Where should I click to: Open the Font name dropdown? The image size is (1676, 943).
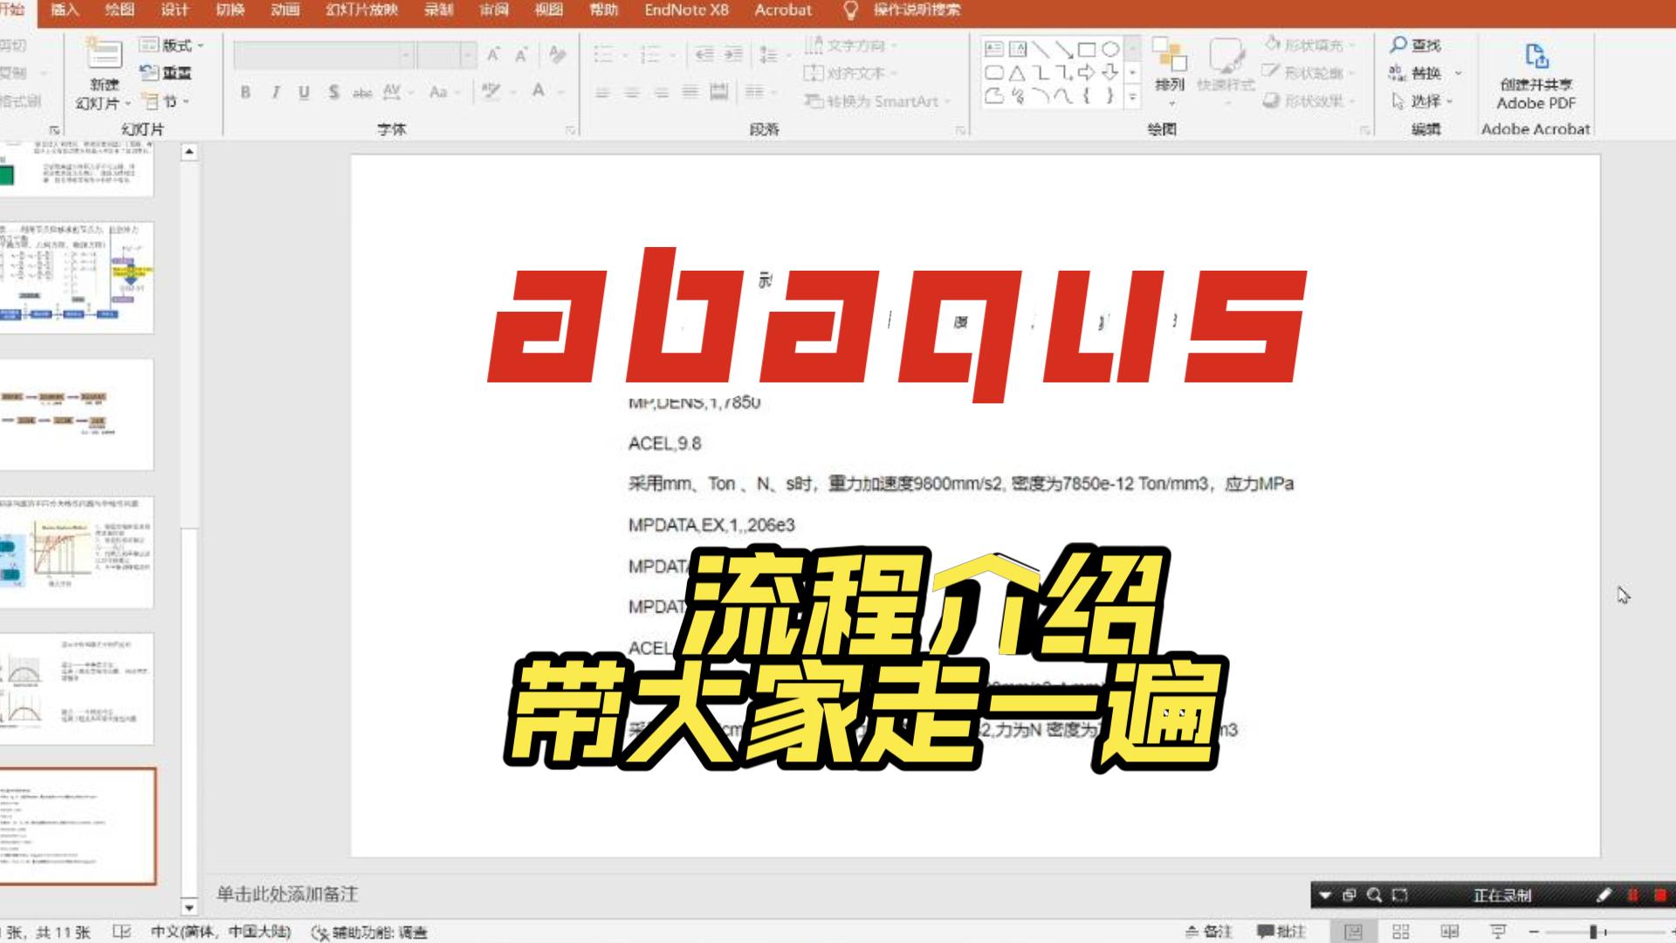point(406,56)
